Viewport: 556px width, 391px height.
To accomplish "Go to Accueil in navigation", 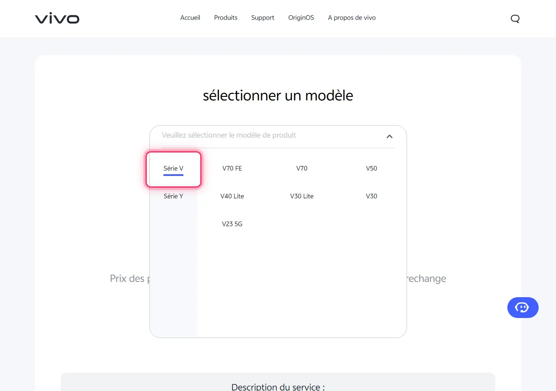I will (x=190, y=18).
